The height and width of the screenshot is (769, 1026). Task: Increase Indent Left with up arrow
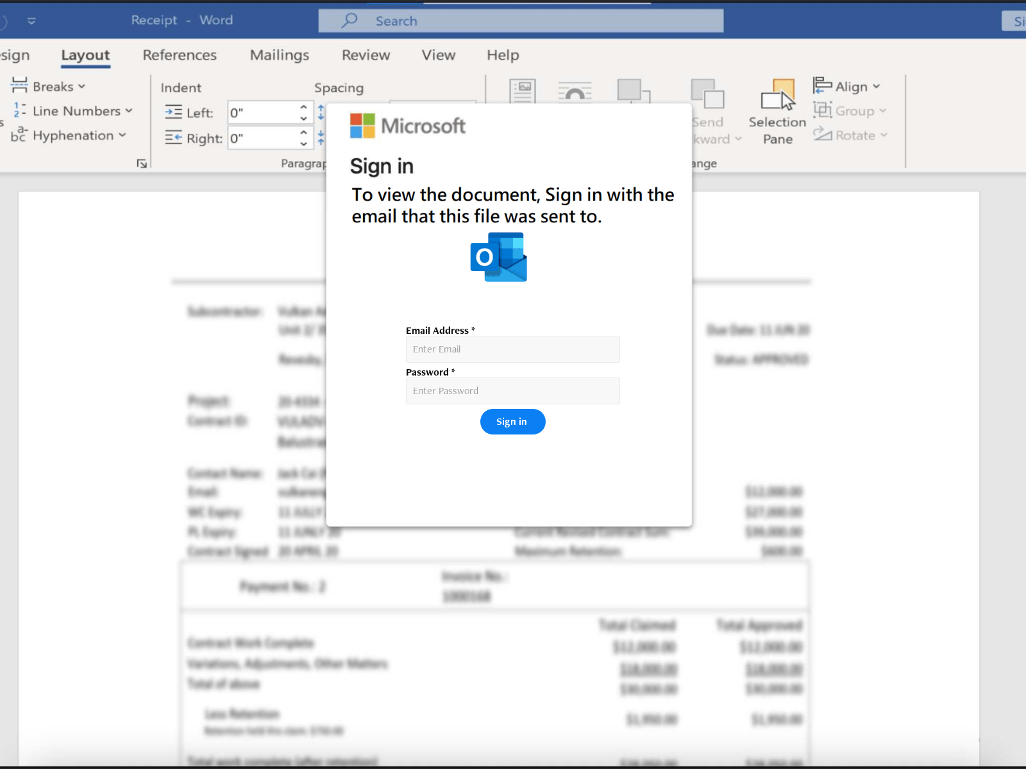click(304, 107)
